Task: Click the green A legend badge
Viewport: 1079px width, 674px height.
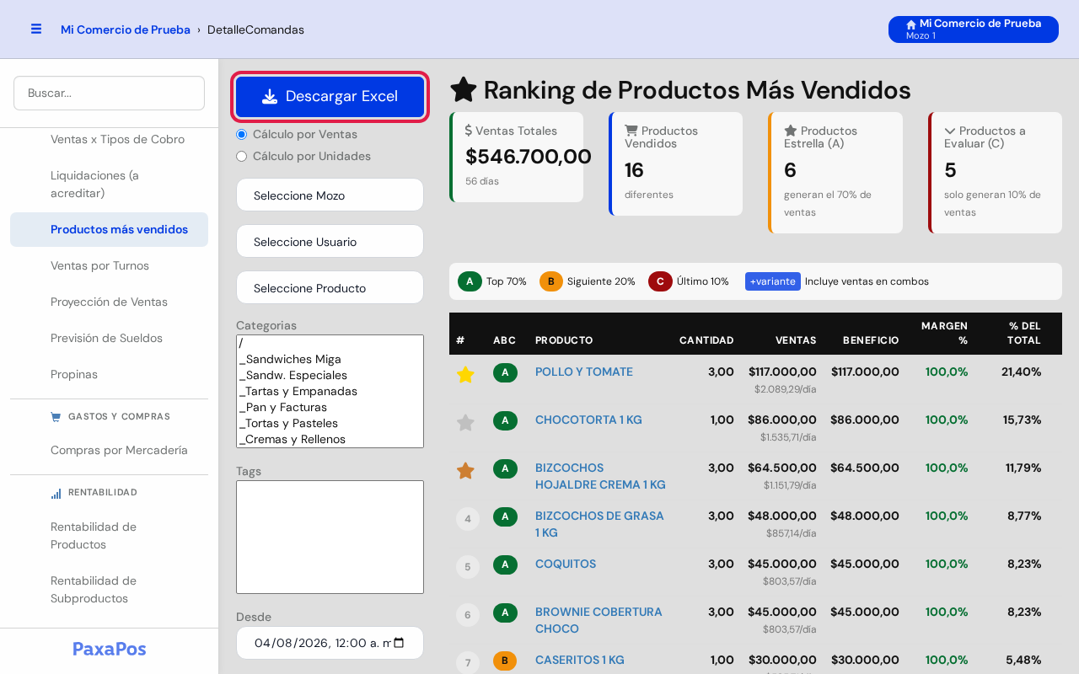Action: (x=470, y=281)
